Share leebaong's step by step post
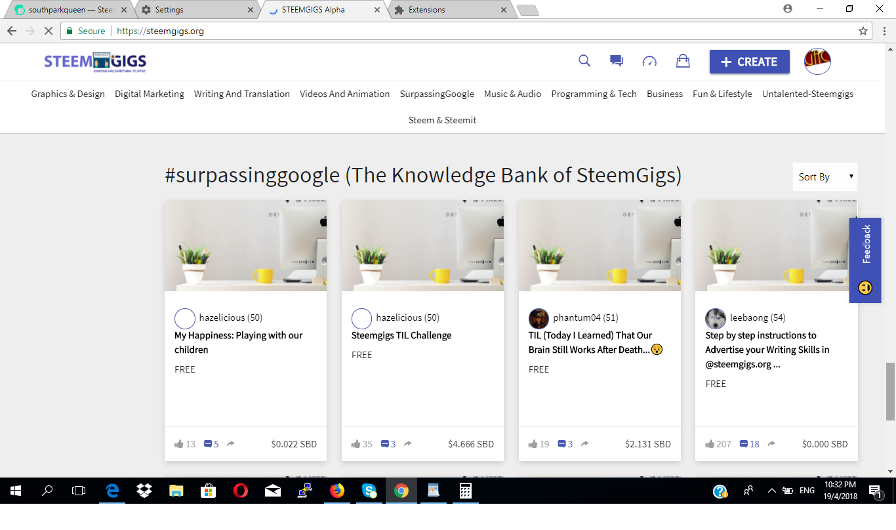The height and width of the screenshot is (530, 896). 771,444
